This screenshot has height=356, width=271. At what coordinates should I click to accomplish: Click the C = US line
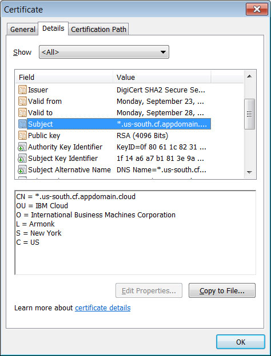pyautogui.click(x=27, y=242)
